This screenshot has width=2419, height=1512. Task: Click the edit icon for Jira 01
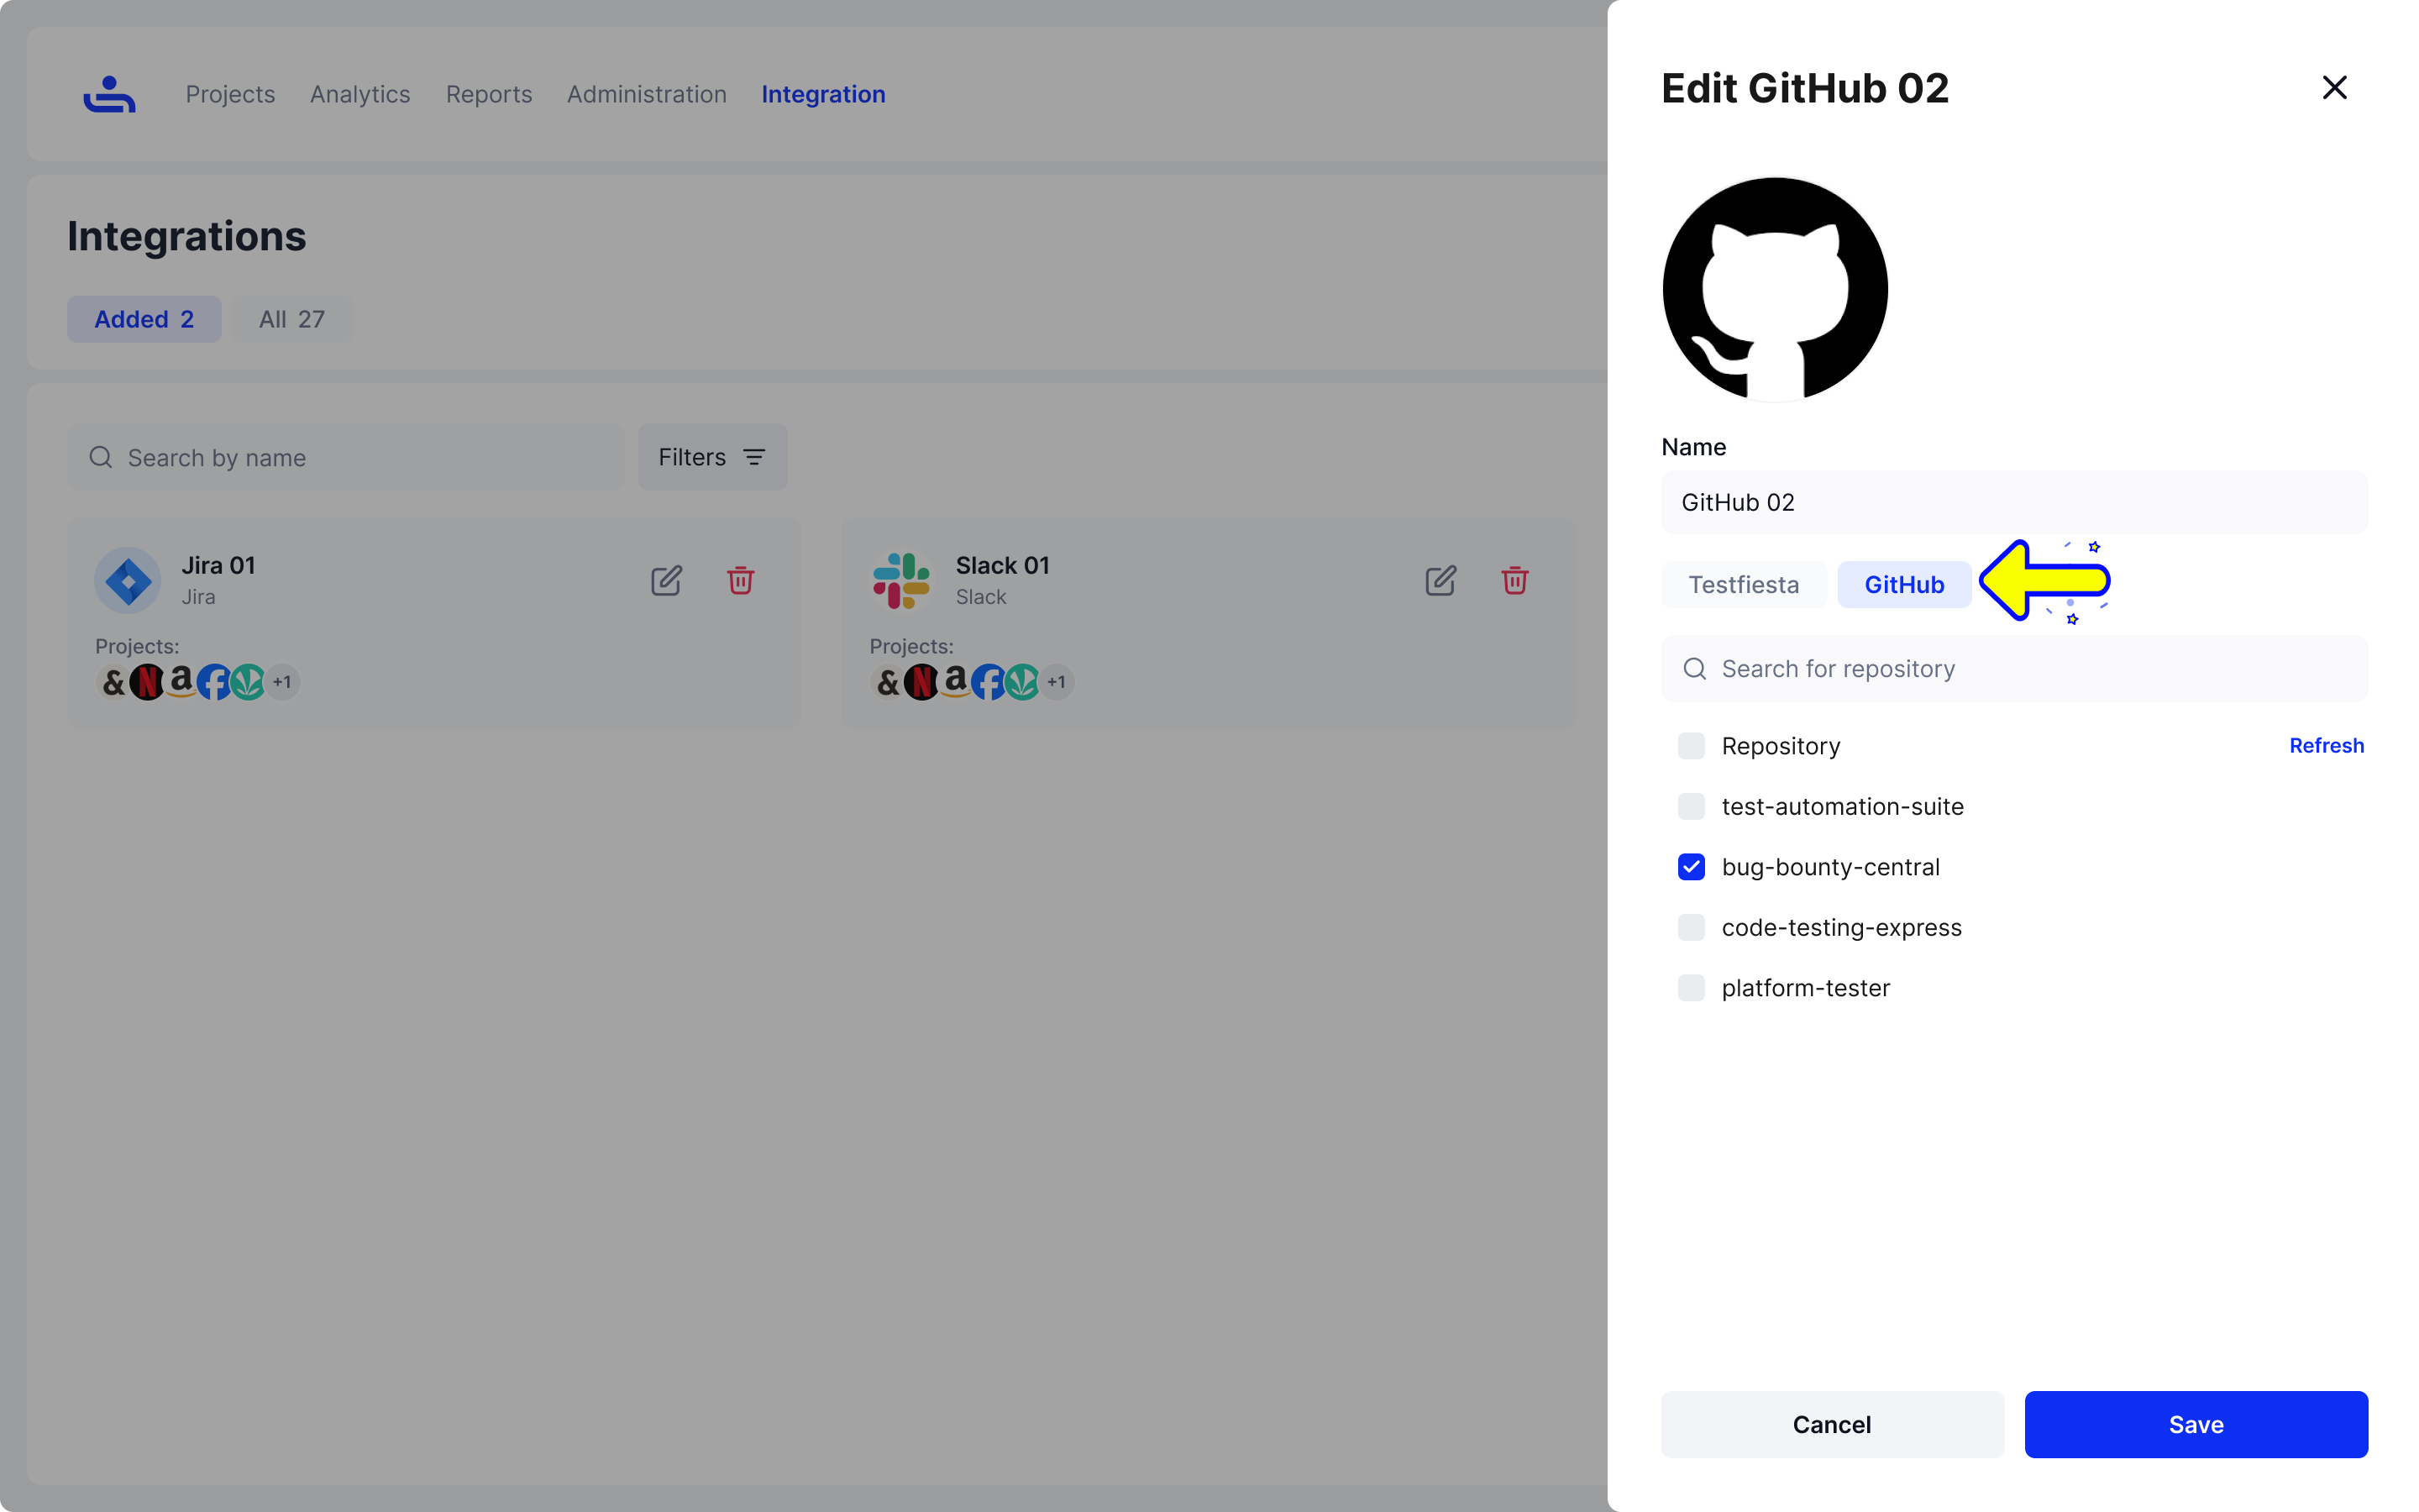point(666,581)
